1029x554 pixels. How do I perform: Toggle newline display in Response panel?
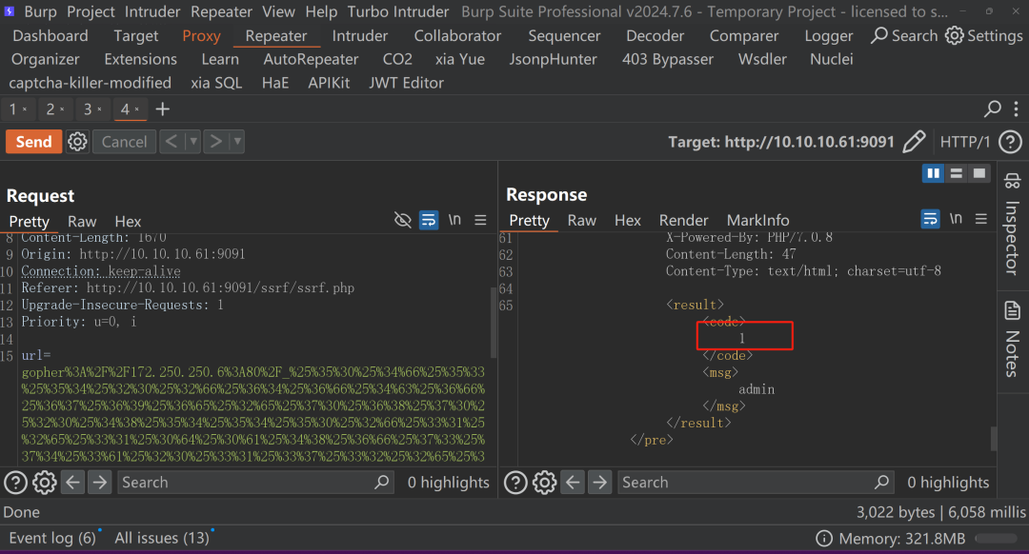pyautogui.click(x=957, y=218)
